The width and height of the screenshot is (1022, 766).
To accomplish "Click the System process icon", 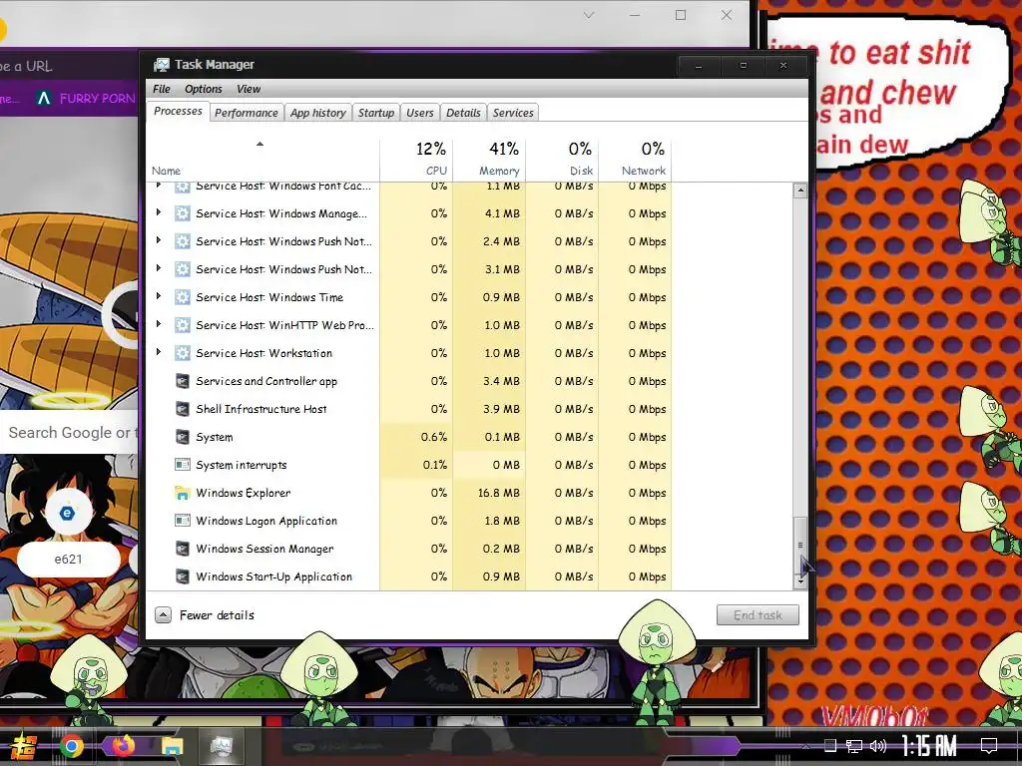I will 183,437.
